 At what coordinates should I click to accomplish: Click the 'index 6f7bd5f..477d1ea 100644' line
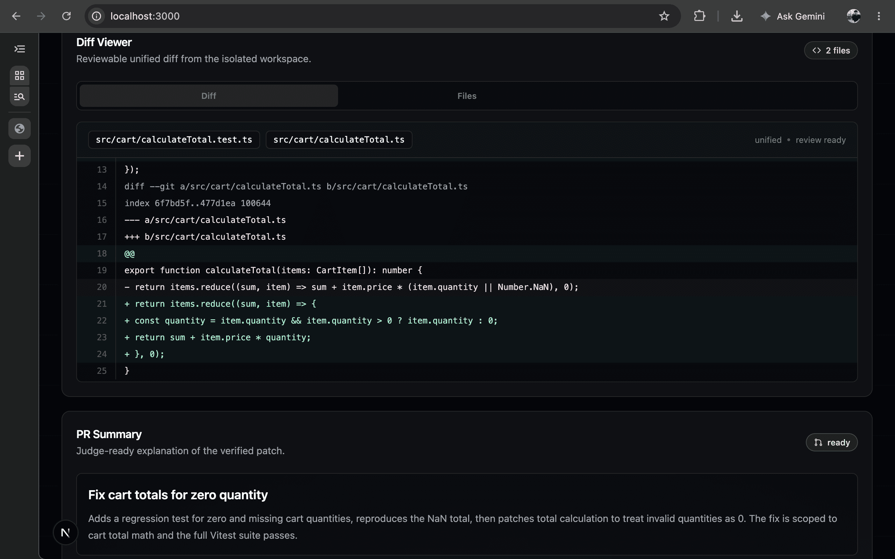coord(467,203)
